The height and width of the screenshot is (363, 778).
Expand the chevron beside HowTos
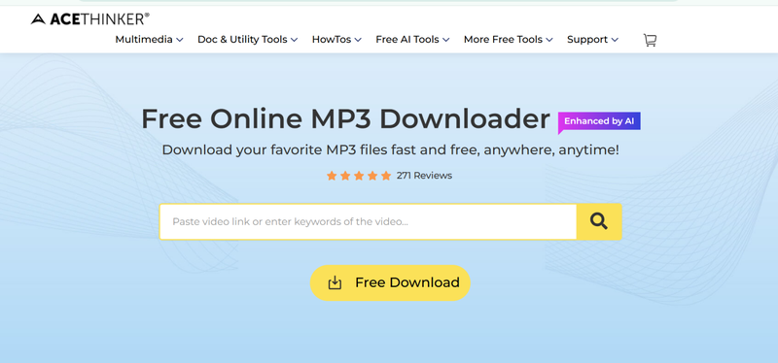tap(358, 40)
